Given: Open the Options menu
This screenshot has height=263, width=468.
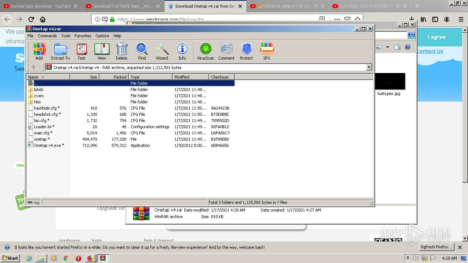Looking at the screenshot, I should 102,36.
